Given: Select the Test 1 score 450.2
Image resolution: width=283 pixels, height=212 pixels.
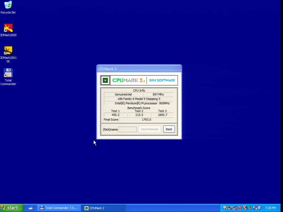Looking at the screenshot, I should (116, 115).
